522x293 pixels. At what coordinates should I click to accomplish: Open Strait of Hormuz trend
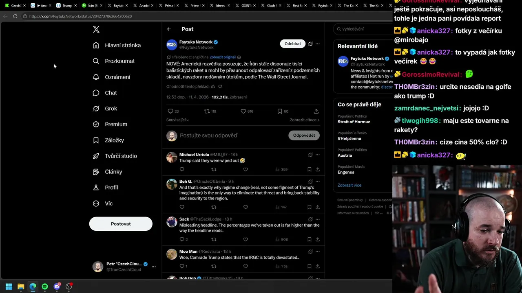tap(354, 122)
